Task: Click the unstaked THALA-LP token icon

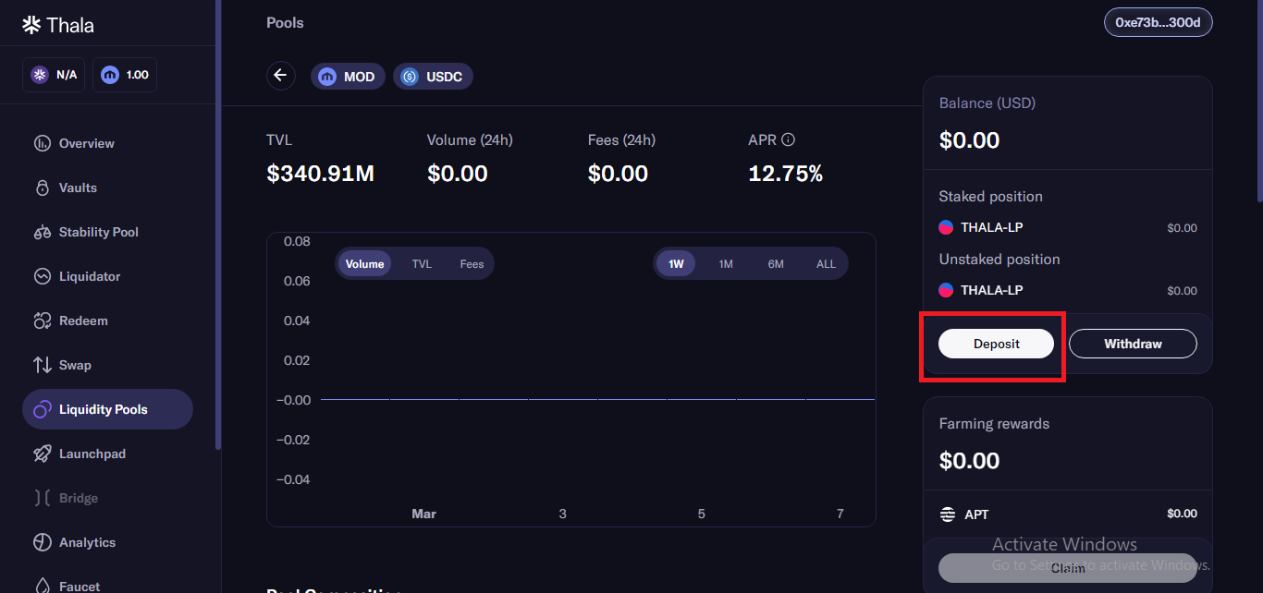Action: coord(946,290)
